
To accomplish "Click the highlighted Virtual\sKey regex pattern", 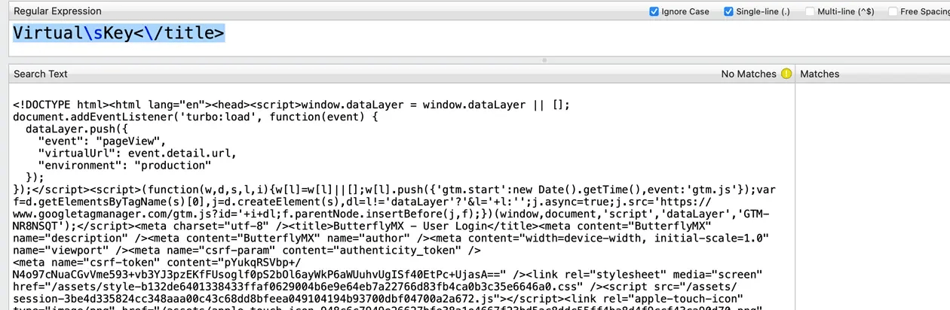I will point(118,33).
